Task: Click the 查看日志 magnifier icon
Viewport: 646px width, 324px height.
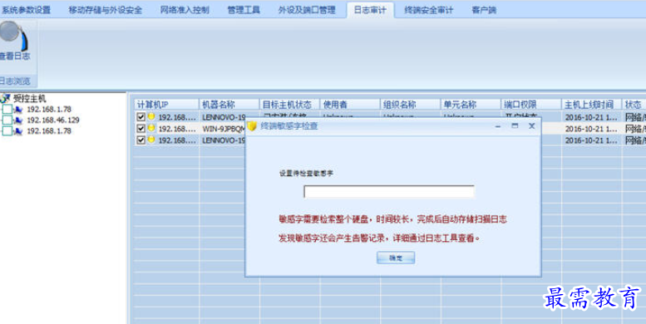Action: tap(13, 36)
